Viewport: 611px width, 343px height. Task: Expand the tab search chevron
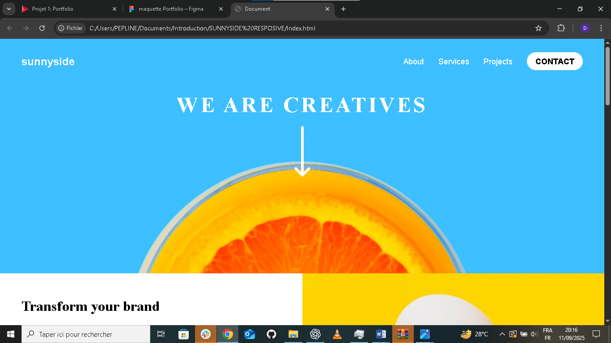click(8, 9)
